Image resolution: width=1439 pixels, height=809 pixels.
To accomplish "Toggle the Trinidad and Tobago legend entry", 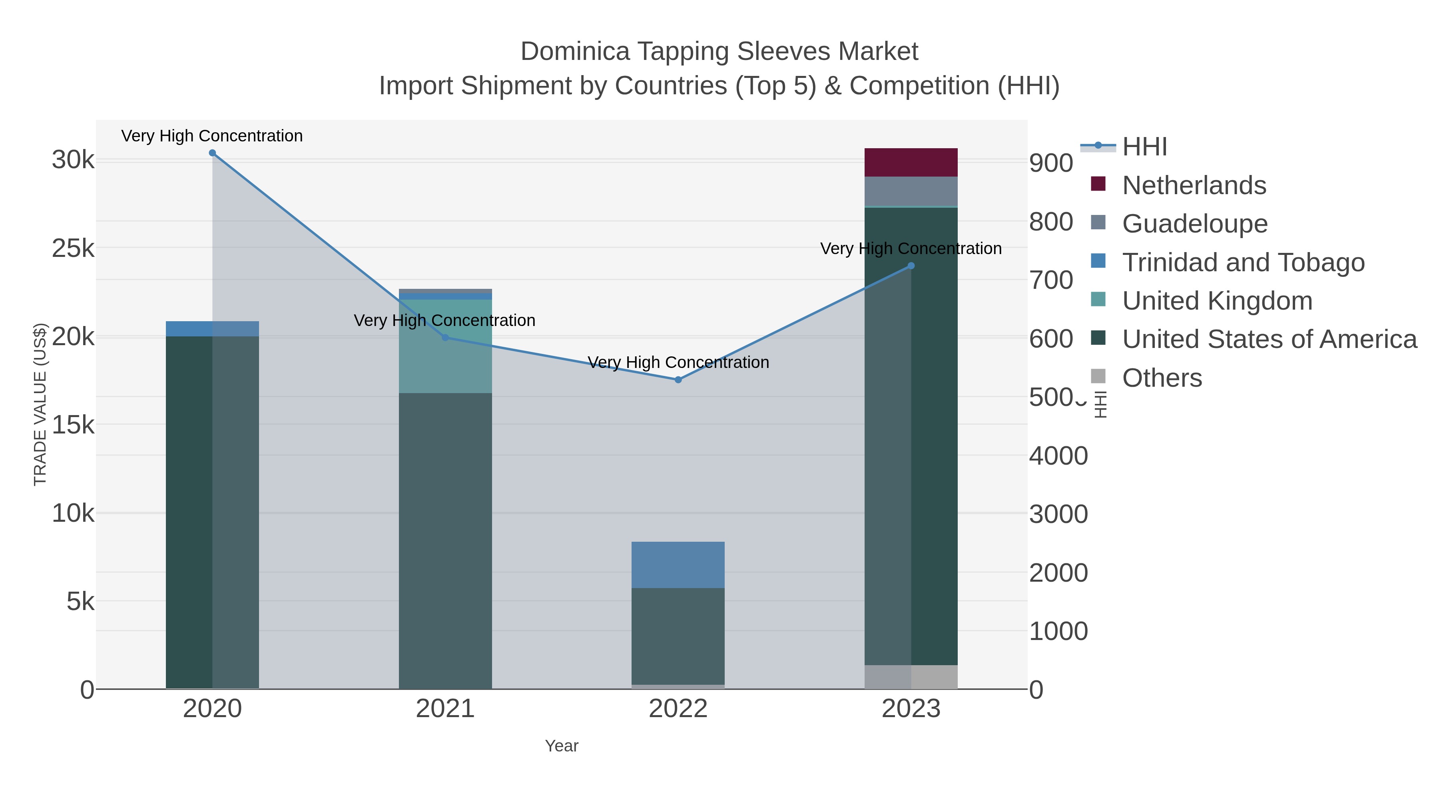I will pos(1228,262).
